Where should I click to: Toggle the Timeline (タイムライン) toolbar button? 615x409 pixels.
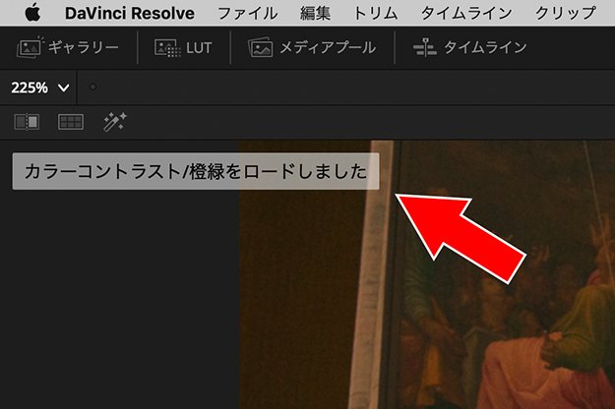click(470, 47)
